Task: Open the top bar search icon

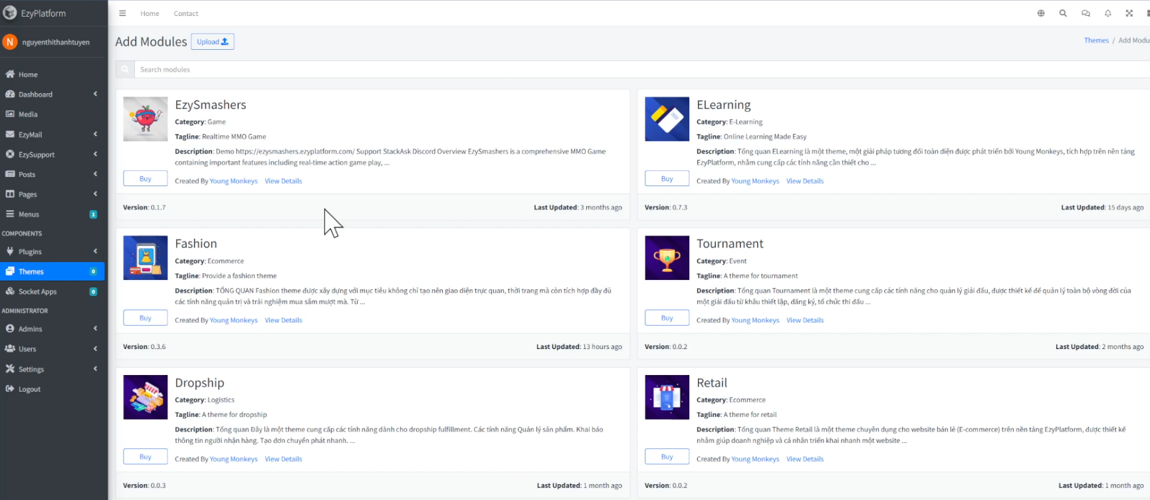Action: 1063,13
